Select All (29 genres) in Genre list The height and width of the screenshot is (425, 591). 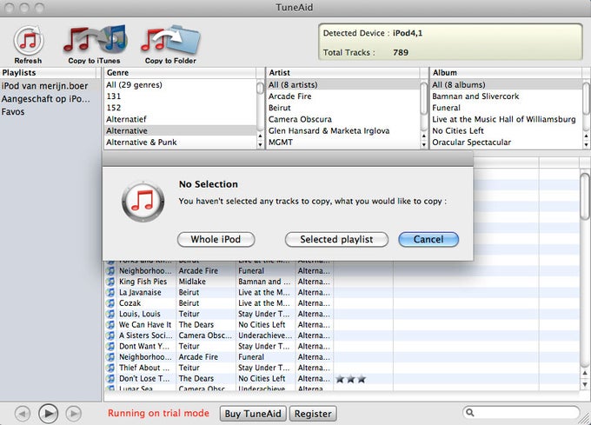point(180,85)
